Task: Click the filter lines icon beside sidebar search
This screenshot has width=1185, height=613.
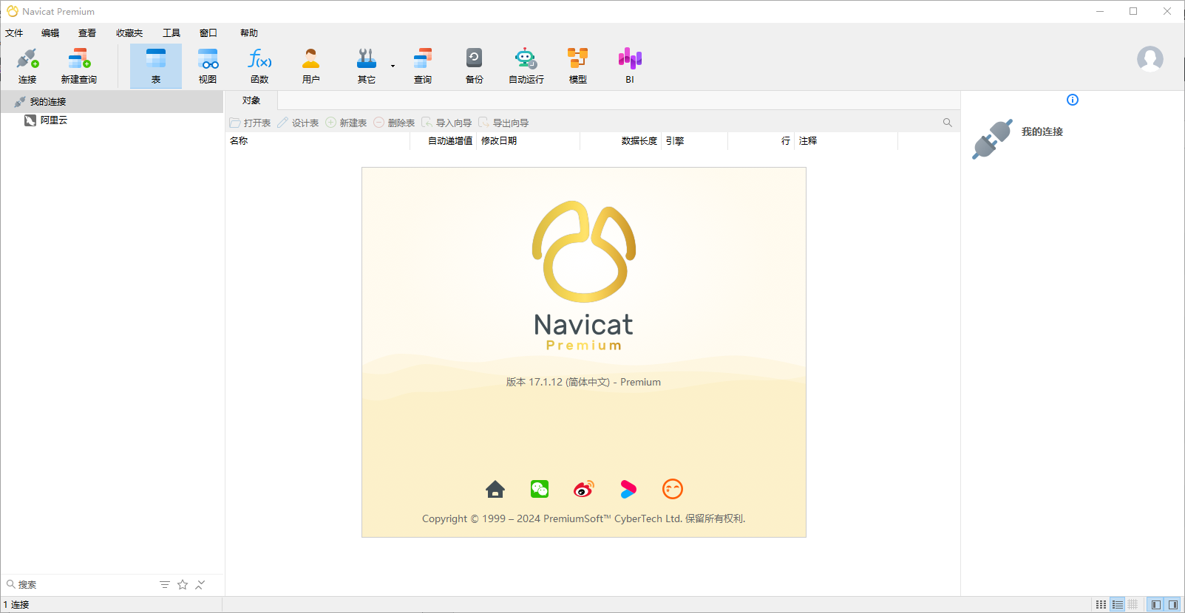Action: point(165,584)
